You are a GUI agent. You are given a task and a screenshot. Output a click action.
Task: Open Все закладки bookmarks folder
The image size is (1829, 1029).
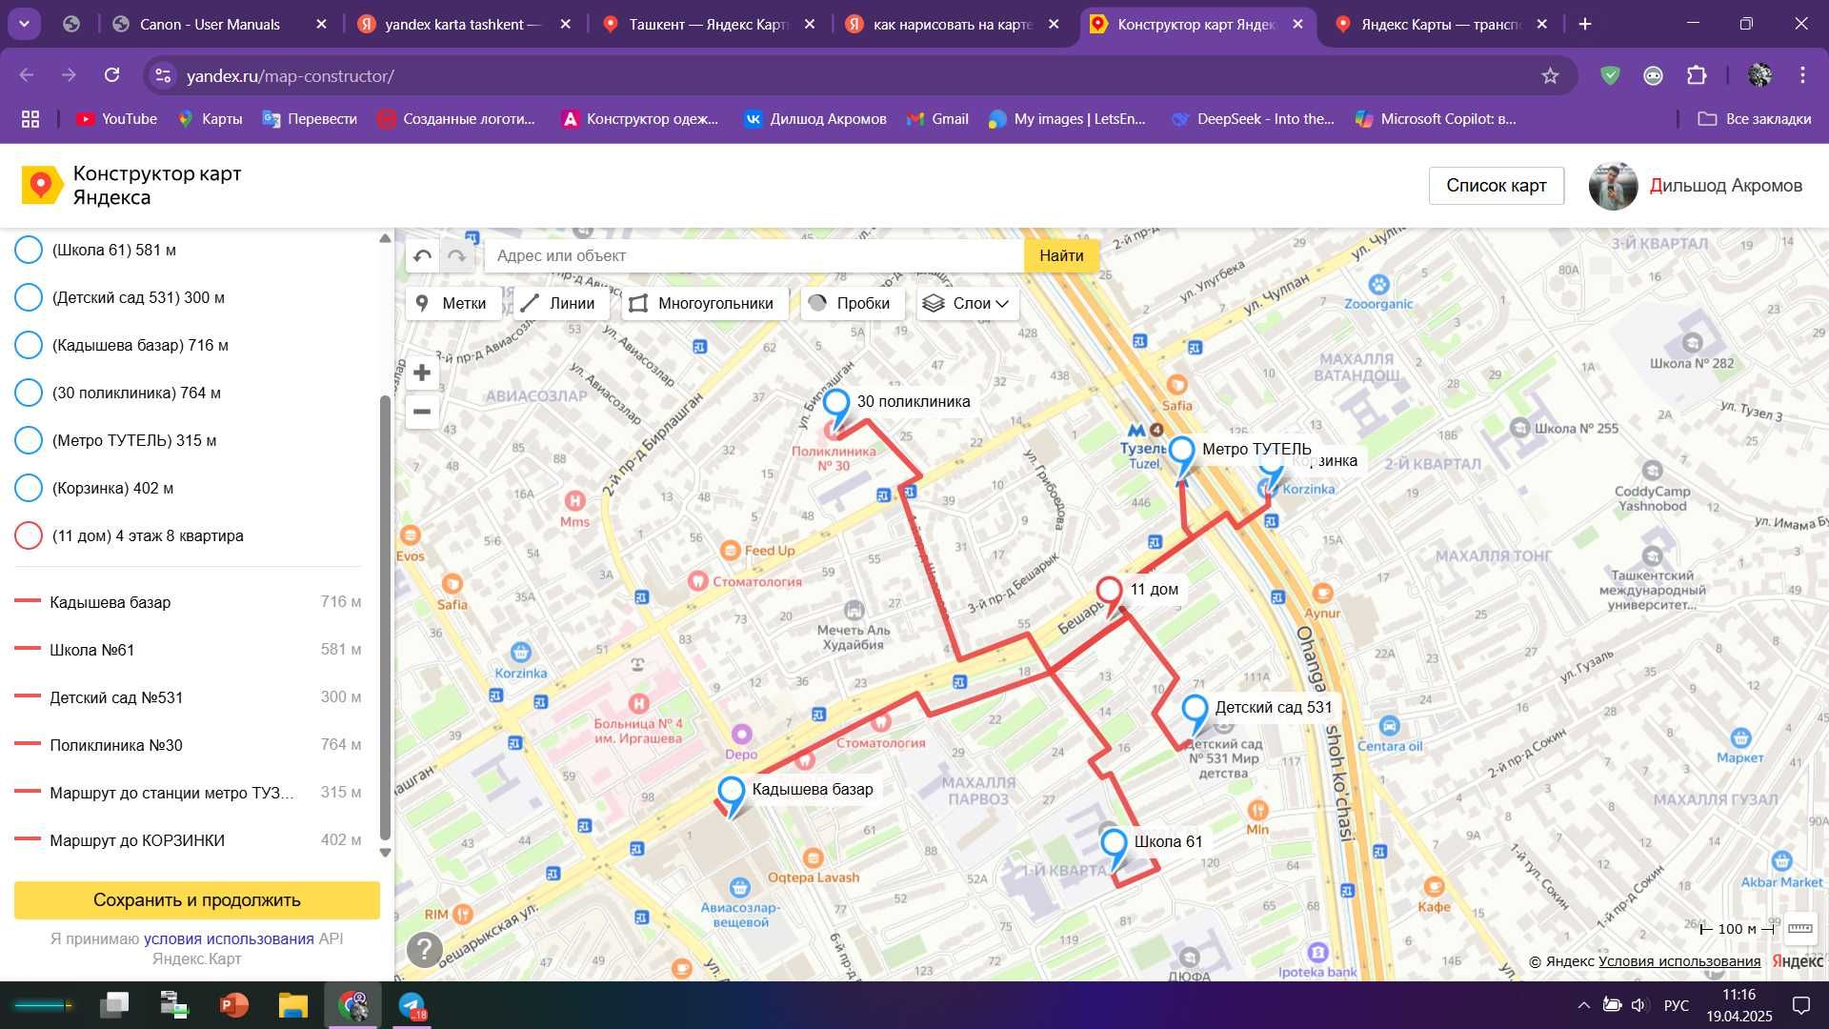click(x=1755, y=119)
